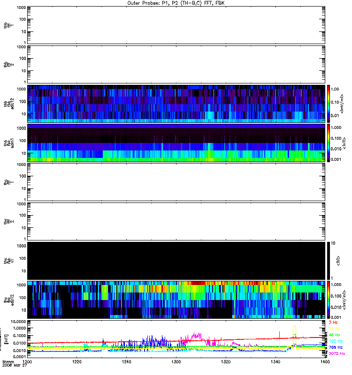The image size is (352, 375).
Task: Click the black thc fbk v1 color bar
Action: 329,261
